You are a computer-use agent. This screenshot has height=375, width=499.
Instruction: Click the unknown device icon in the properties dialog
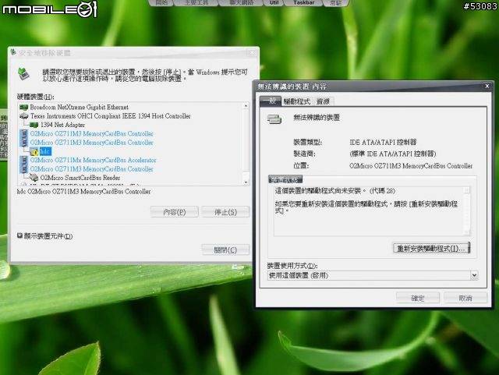274,119
